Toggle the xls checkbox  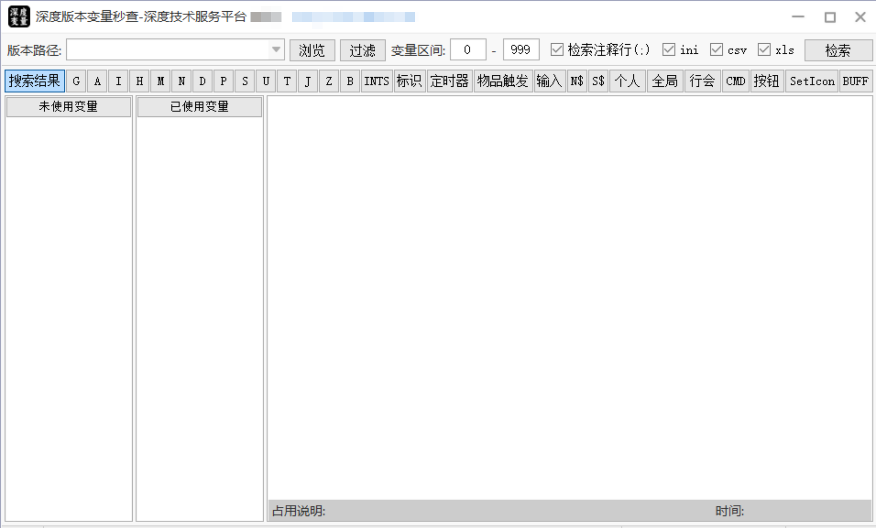click(x=764, y=49)
